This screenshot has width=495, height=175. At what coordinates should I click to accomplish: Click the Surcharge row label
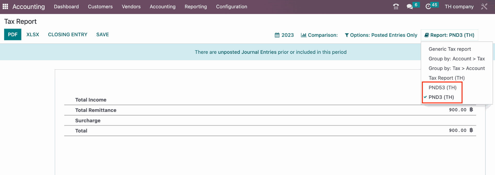pos(88,120)
